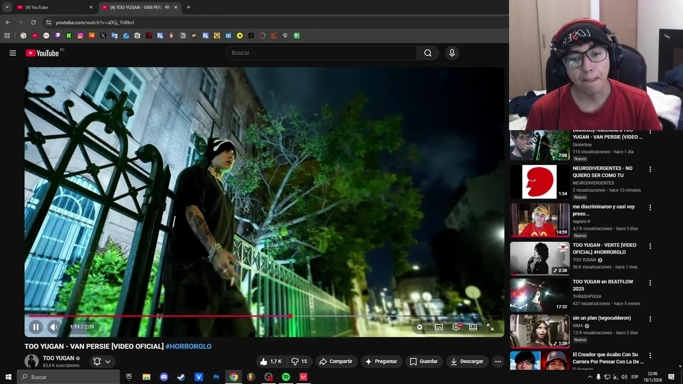Toggle the autoplay switch in player
Viewport: 683px width, 384px height.
coord(420,327)
